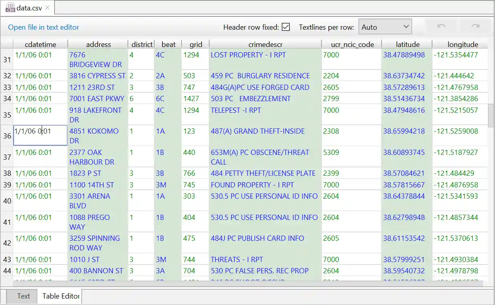
Task: Click the Open file in text editor link
Action: tap(43, 27)
